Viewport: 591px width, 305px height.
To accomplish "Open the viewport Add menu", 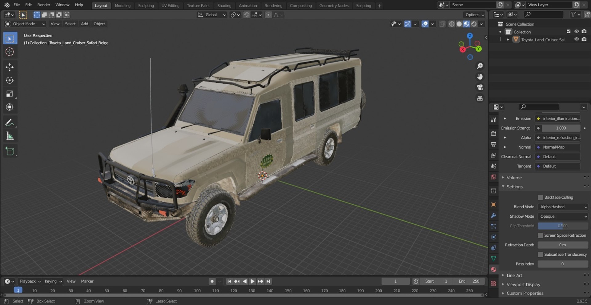I will pyautogui.click(x=84, y=24).
